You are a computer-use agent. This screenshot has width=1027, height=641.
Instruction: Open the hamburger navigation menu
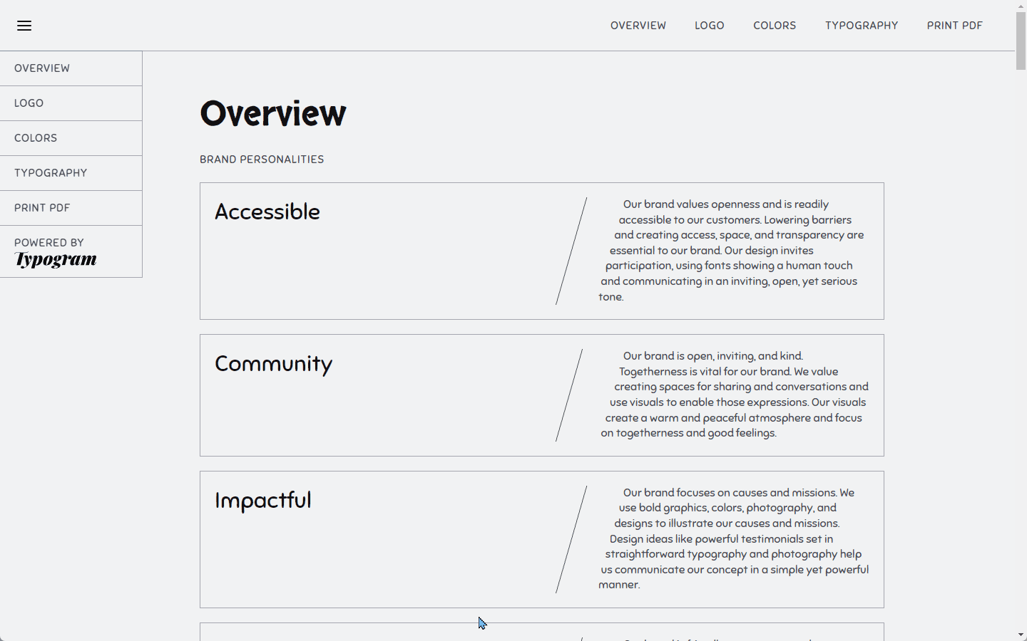coord(24,25)
